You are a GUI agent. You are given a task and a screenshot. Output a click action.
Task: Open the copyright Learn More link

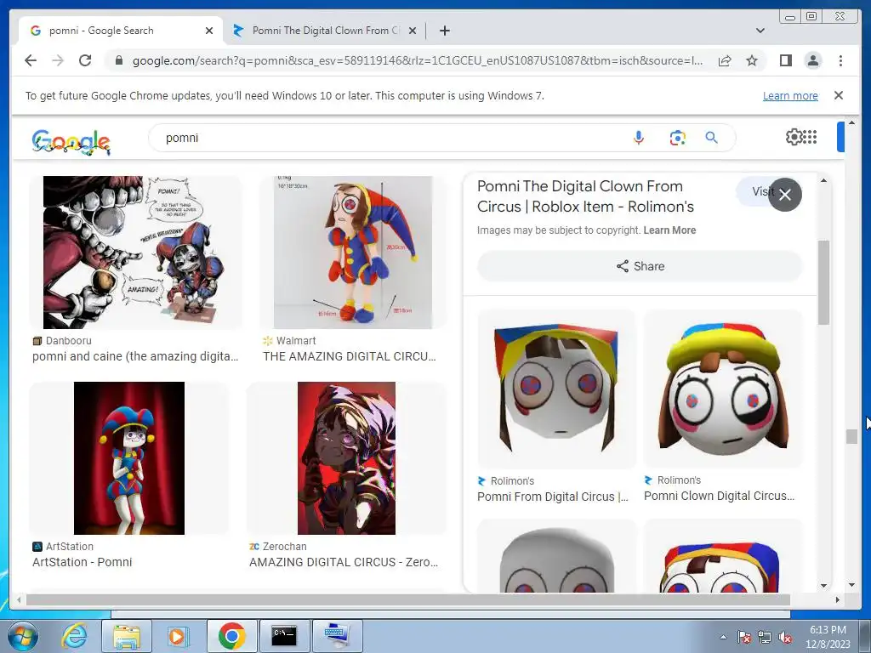pos(669,230)
